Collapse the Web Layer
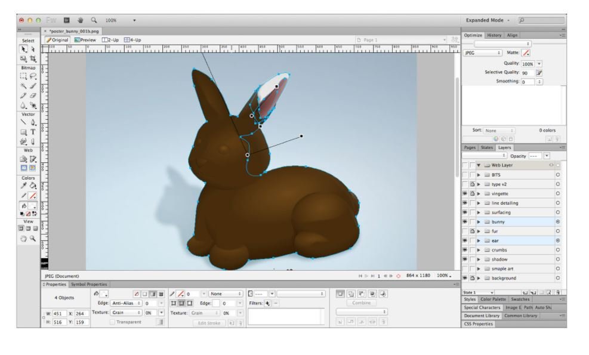Image resolution: width=589 pixels, height=355 pixels. (479, 165)
